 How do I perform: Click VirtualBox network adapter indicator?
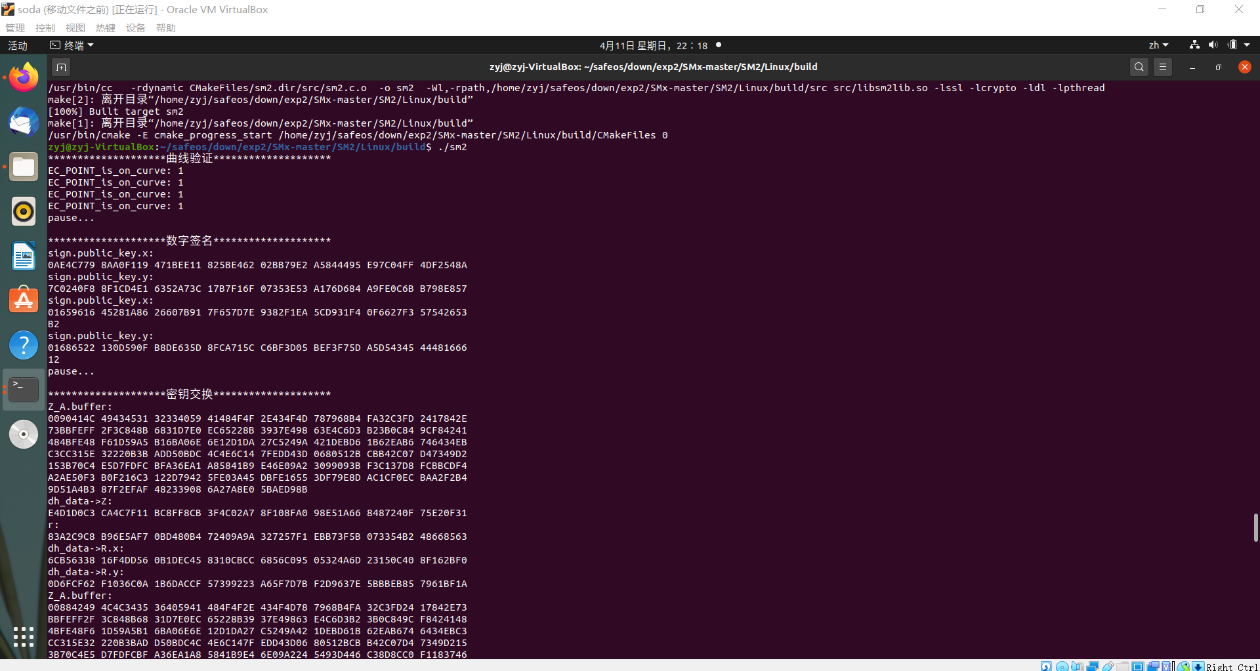click(1093, 666)
